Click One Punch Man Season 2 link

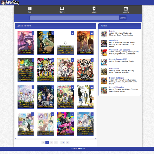tap(120, 50)
